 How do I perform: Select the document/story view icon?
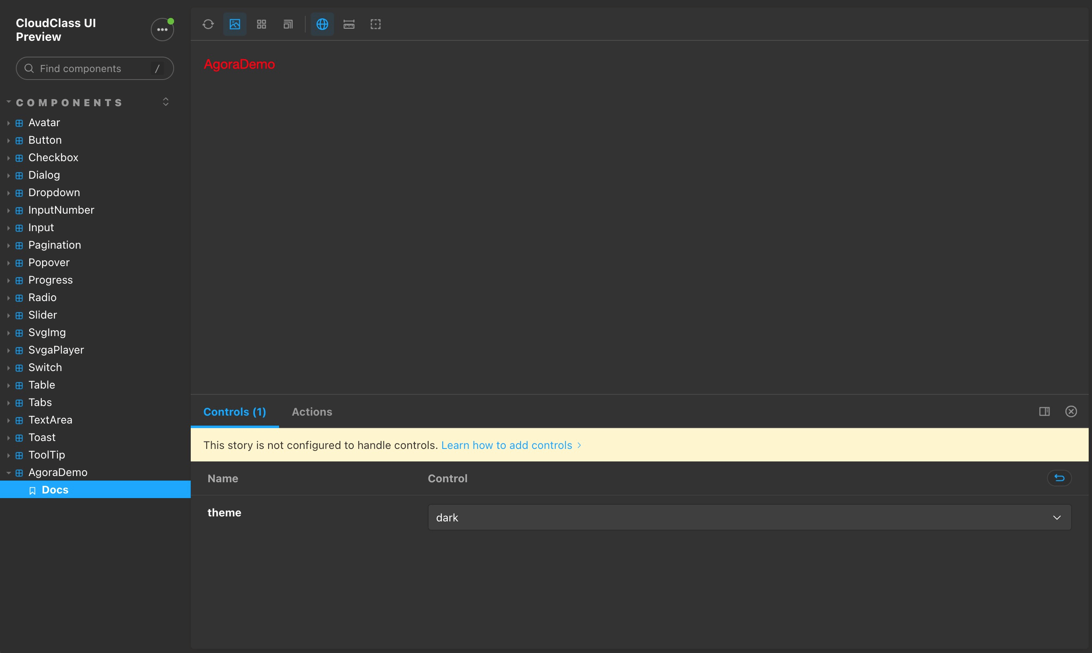pyautogui.click(x=288, y=24)
